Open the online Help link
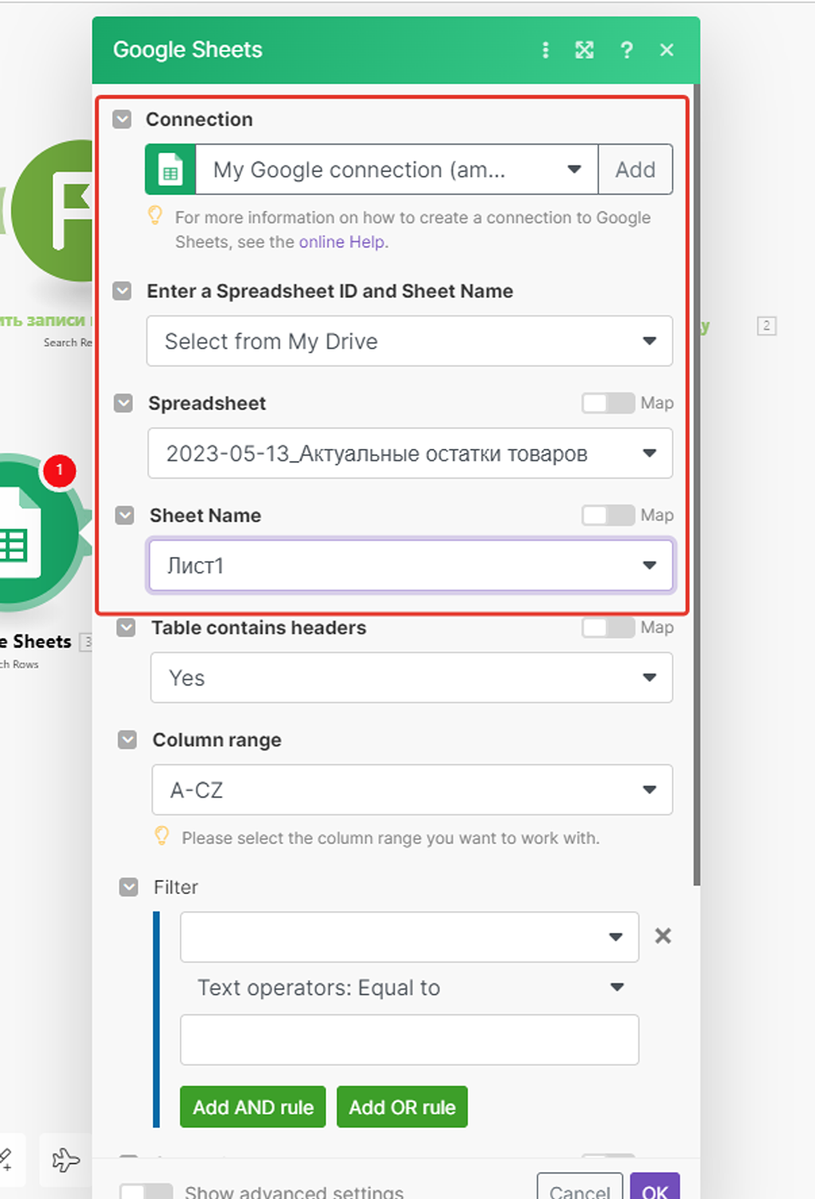Screen dimensions: 815x1199 (x=342, y=242)
